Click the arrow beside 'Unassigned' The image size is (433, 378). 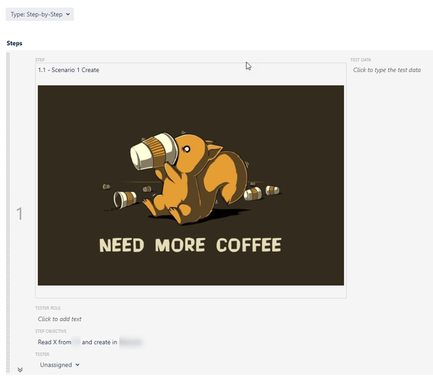[x=78, y=364]
